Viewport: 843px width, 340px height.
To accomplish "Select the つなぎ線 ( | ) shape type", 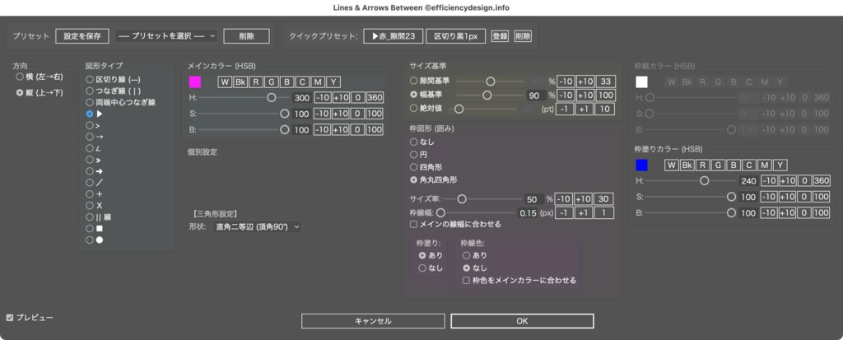I will [x=113, y=91].
